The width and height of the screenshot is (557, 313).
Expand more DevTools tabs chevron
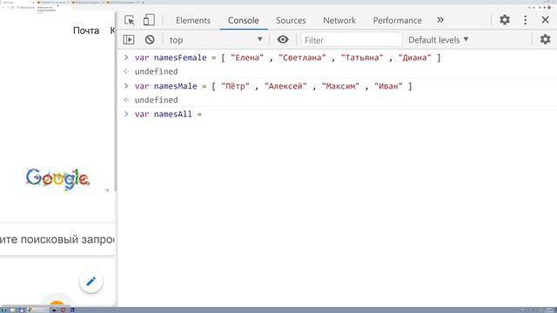(440, 20)
